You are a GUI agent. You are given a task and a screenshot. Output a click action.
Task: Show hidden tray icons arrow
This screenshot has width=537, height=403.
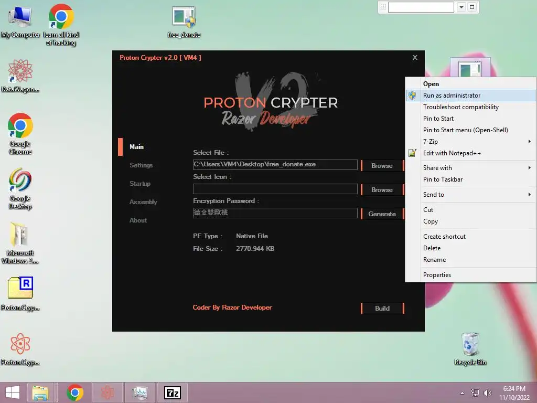(463, 393)
